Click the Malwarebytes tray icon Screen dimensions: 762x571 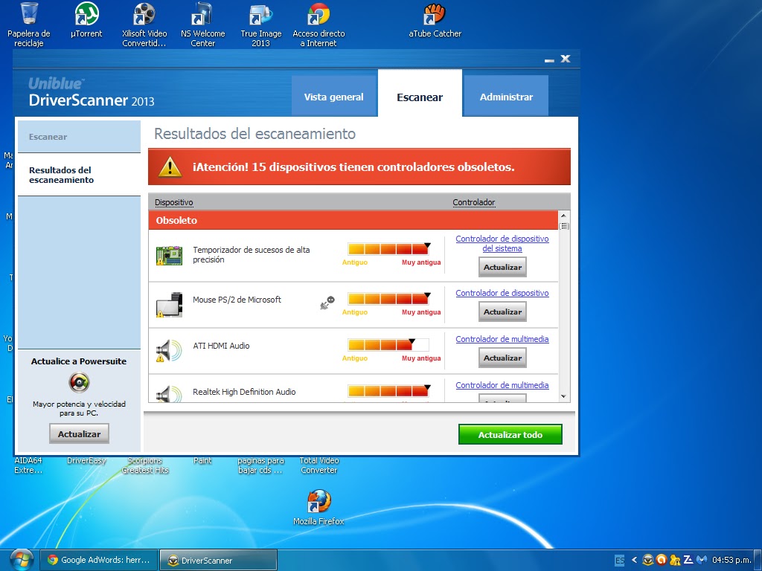(x=702, y=560)
